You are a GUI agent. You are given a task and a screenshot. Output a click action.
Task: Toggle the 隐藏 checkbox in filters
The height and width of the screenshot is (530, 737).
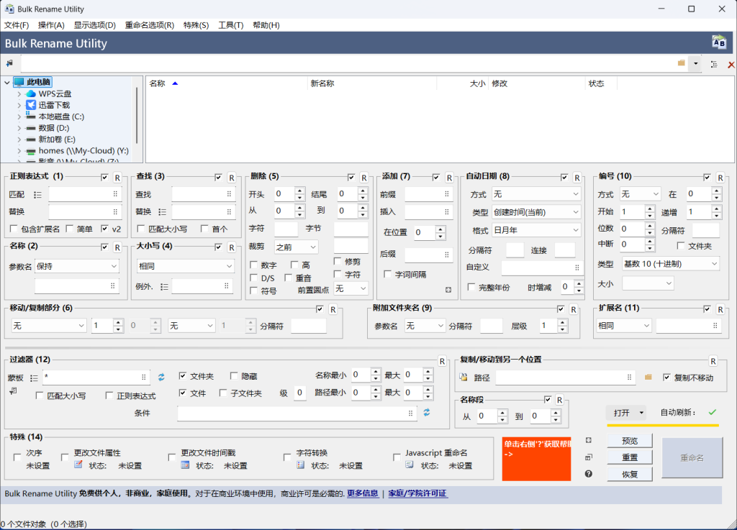235,376
